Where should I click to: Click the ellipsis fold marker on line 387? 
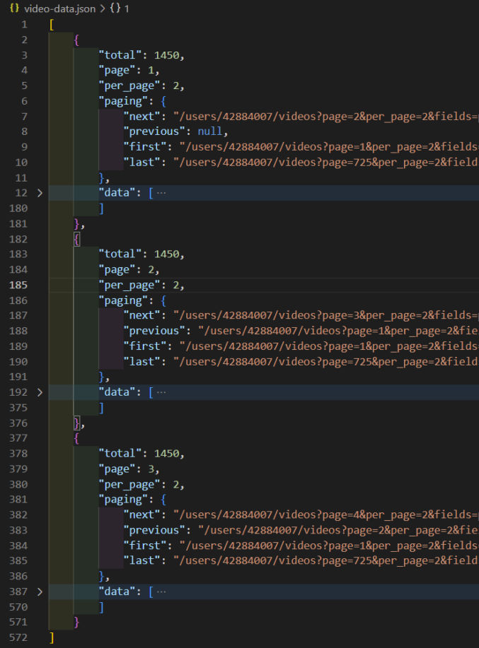coord(161,591)
